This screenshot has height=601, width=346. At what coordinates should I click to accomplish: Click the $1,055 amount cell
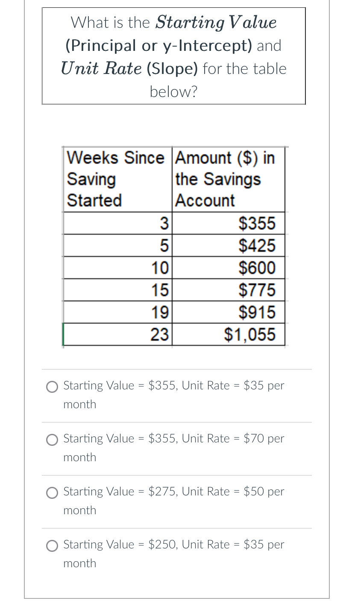pos(229,334)
